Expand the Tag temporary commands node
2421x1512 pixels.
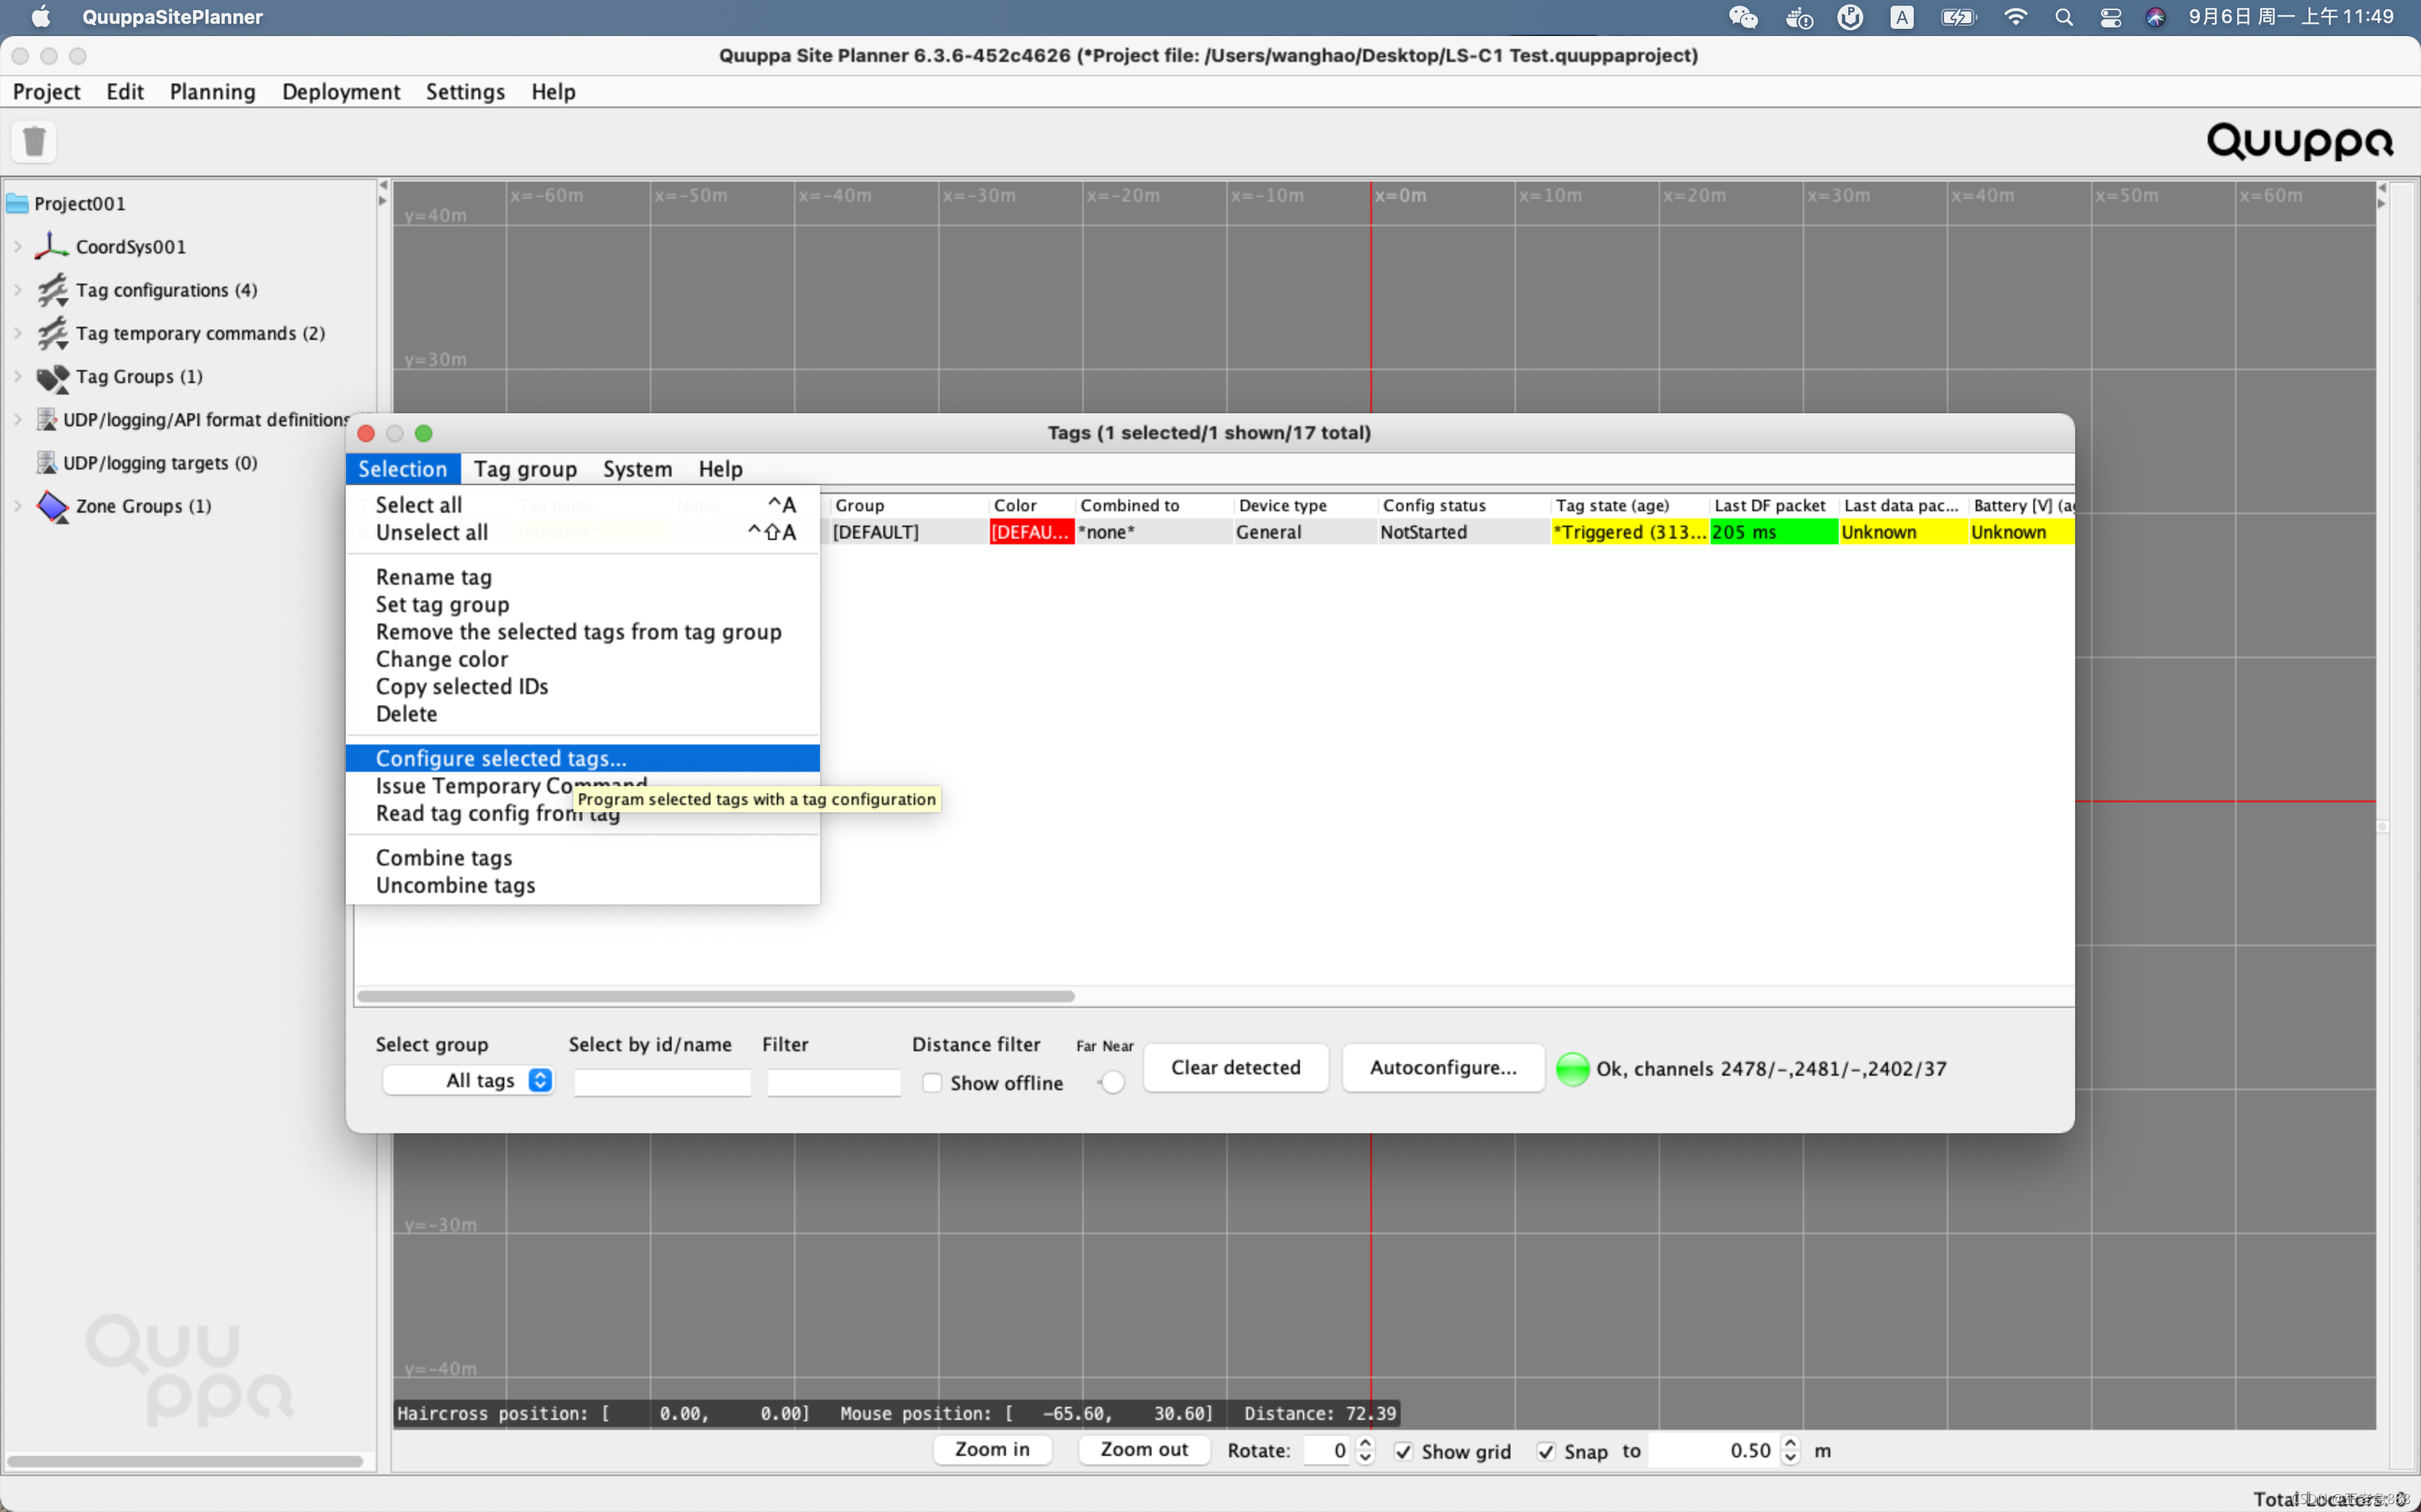[x=18, y=333]
